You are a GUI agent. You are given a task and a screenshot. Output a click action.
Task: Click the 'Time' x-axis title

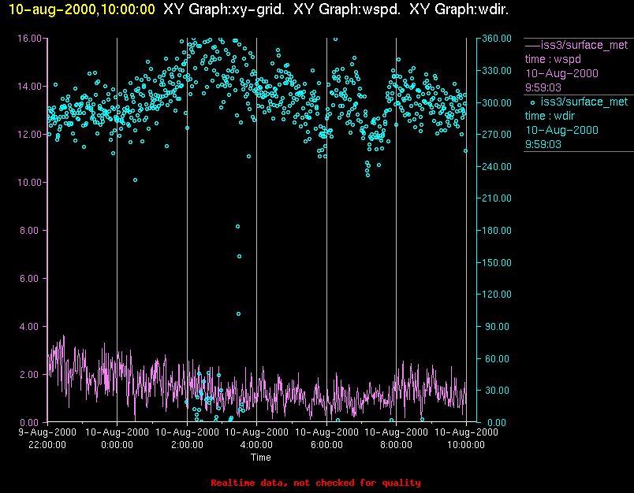261,458
